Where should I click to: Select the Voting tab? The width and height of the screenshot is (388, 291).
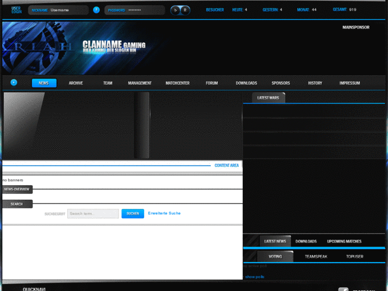pos(275,257)
